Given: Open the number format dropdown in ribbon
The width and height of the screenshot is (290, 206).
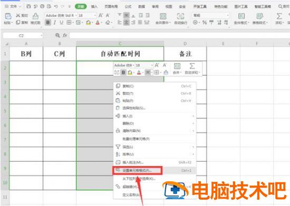Looking at the screenshot, I should pos(228,15).
